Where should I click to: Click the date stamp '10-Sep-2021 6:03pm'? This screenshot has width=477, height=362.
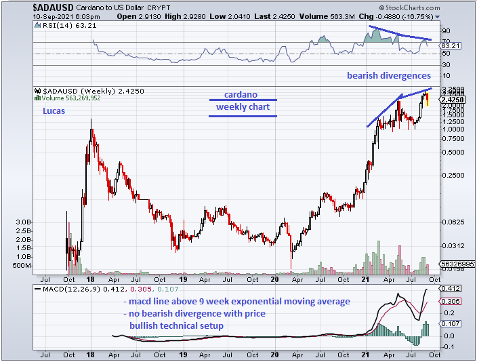[66, 17]
